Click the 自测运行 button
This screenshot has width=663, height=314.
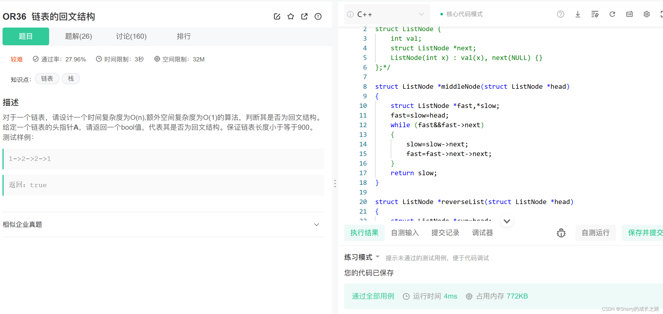point(595,233)
